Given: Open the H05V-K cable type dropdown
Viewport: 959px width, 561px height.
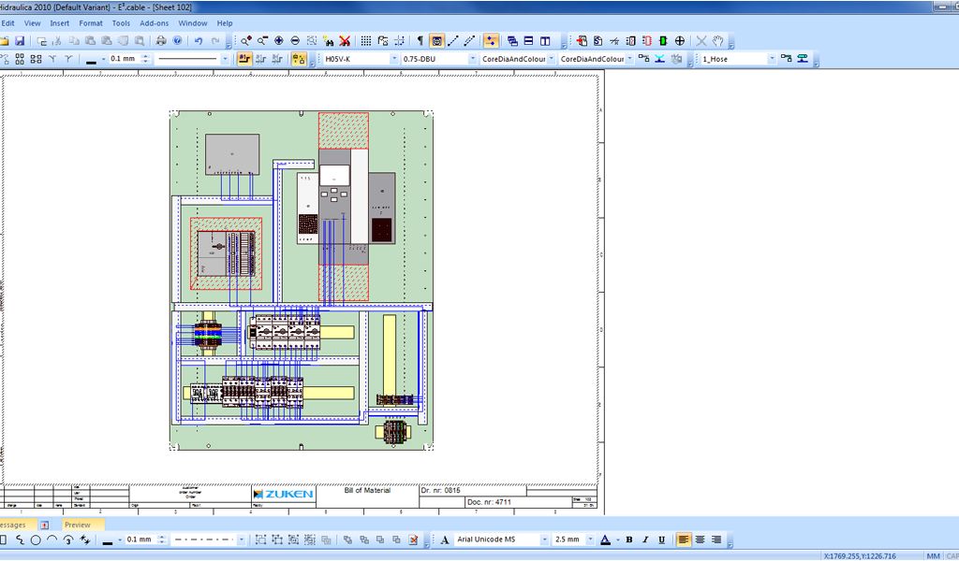Looking at the screenshot, I should tap(393, 59).
